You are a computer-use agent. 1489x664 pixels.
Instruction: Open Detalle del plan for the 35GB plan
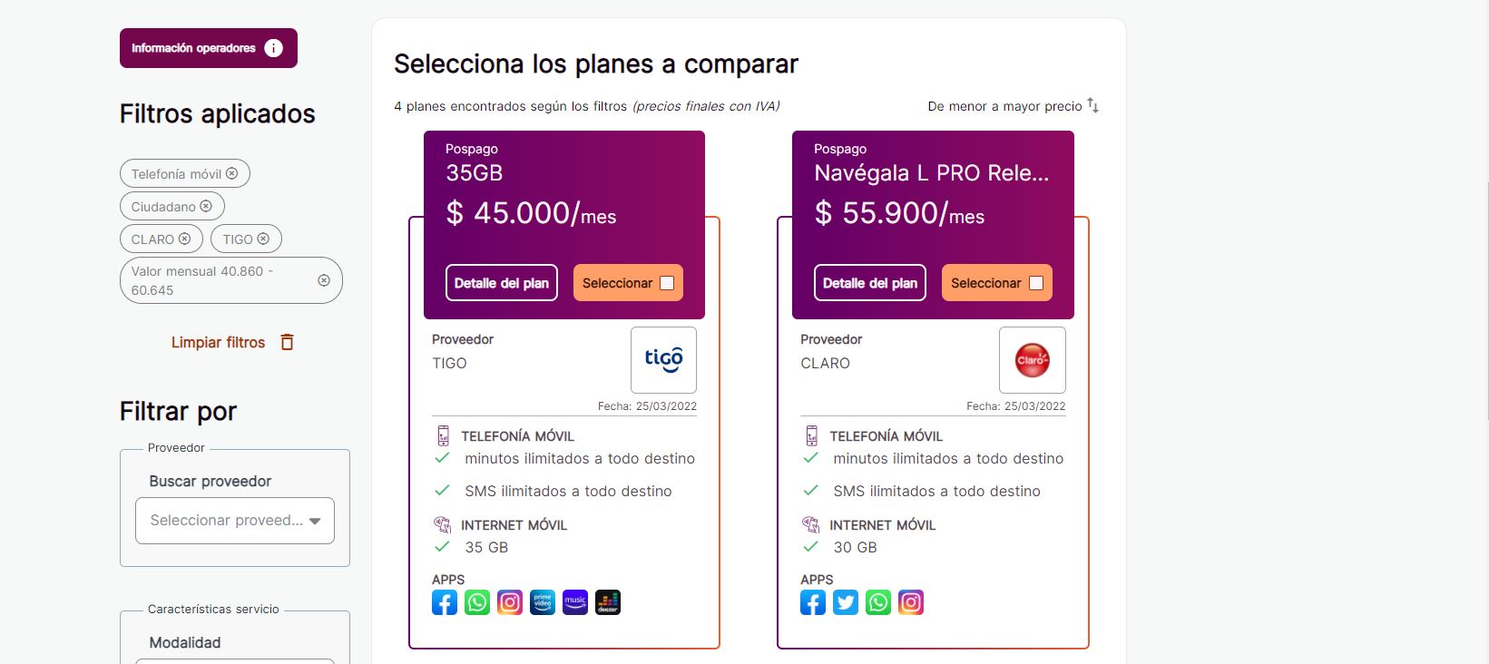pyautogui.click(x=501, y=282)
